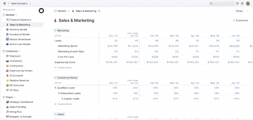Click the Strategic Dashboard globe icon

(x=7, y=102)
